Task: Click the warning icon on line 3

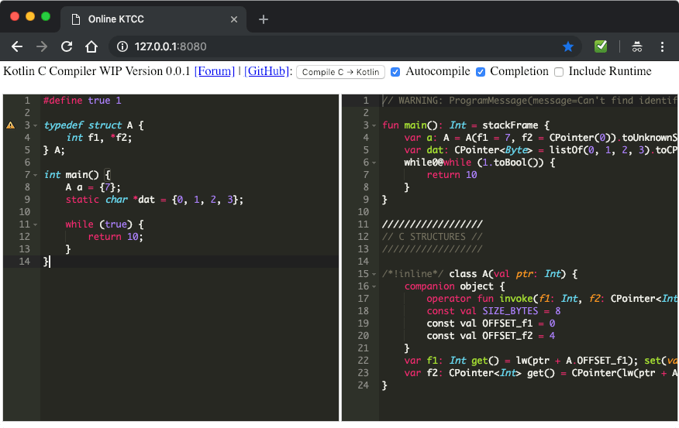Action: click(x=10, y=125)
